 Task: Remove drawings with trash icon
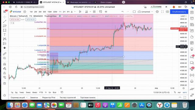5,83
